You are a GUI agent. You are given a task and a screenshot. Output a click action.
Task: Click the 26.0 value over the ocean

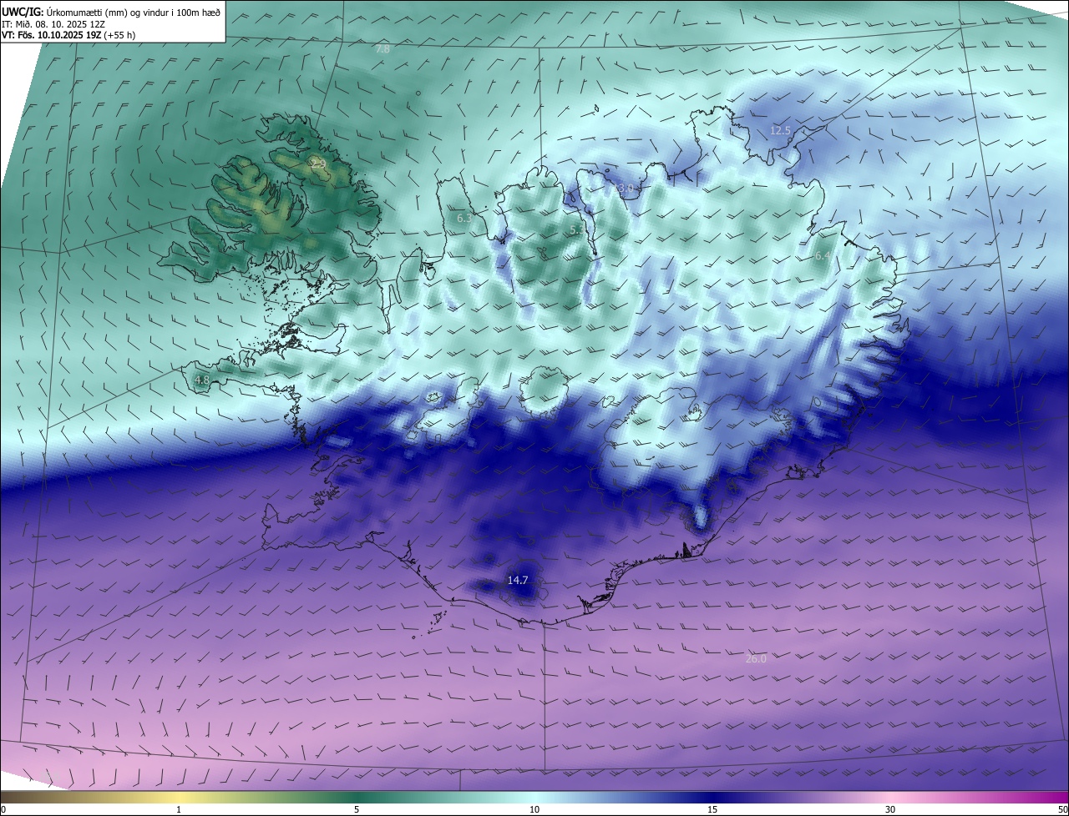[x=756, y=659]
